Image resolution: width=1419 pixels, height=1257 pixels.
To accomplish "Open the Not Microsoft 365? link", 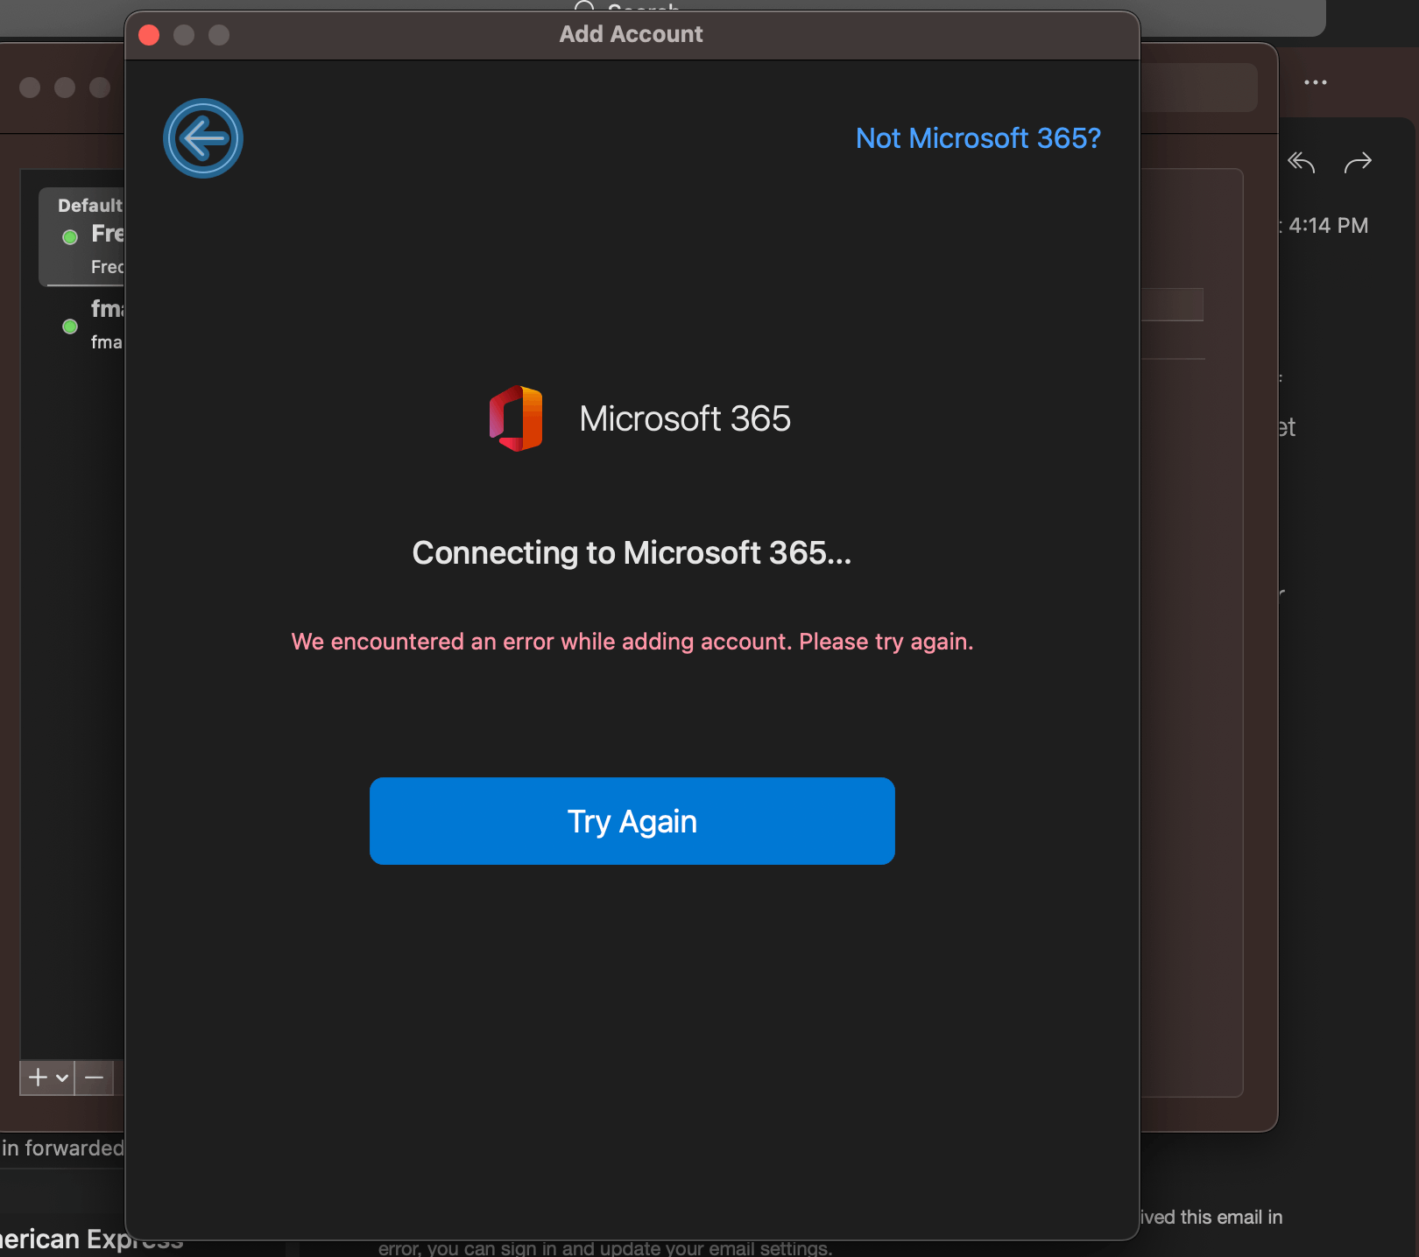I will (x=978, y=138).
